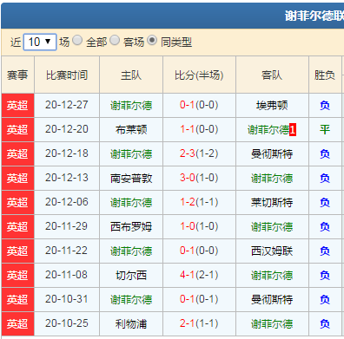The width and height of the screenshot is (344, 339).
Task: Click the 负 result in the 20-12-27 row
Action: [325, 106]
